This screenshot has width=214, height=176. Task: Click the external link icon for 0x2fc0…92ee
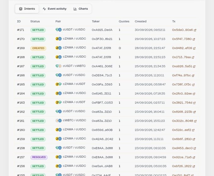click(194, 94)
